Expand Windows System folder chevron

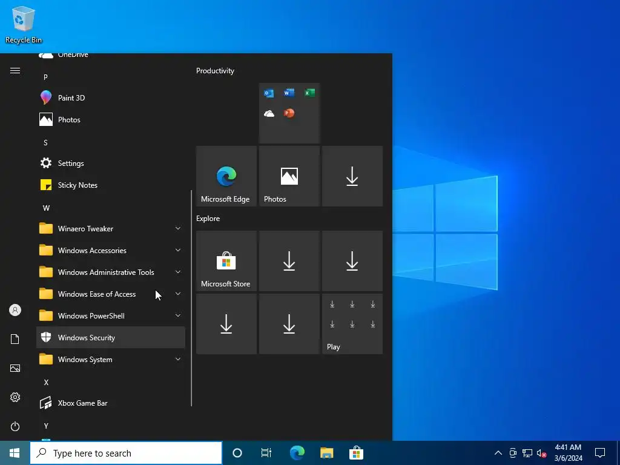click(x=178, y=358)
